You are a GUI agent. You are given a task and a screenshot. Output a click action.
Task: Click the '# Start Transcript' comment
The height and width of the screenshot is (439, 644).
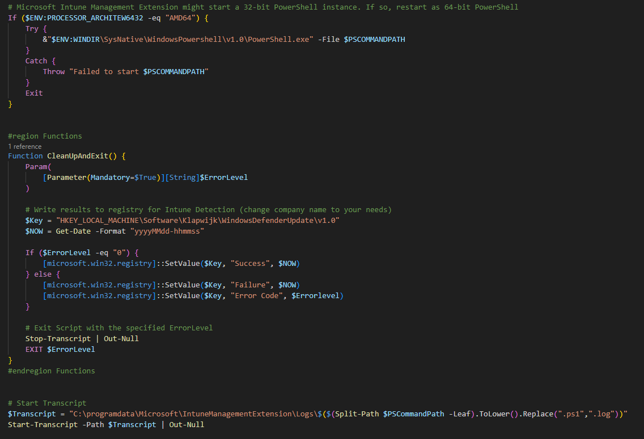[47, 403]
